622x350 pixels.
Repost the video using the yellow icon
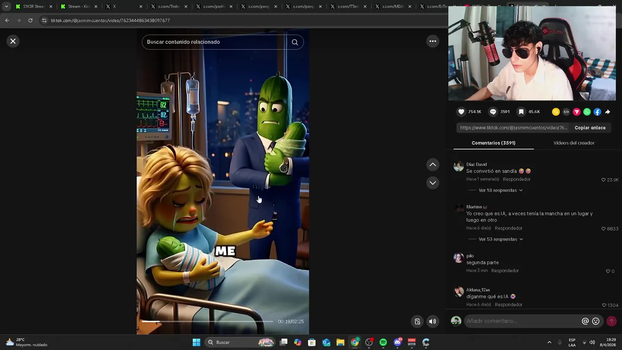tap(556, 112)
